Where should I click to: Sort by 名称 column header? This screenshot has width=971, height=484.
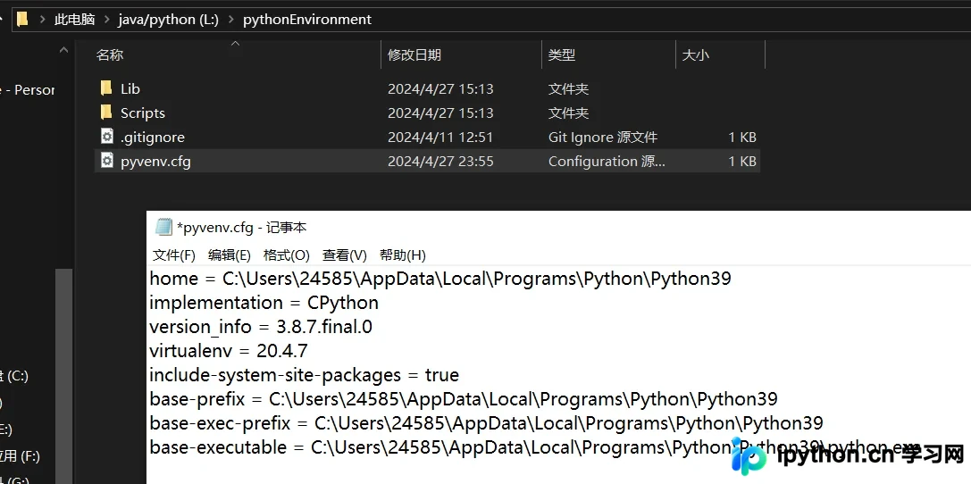[x=110, y=55]
